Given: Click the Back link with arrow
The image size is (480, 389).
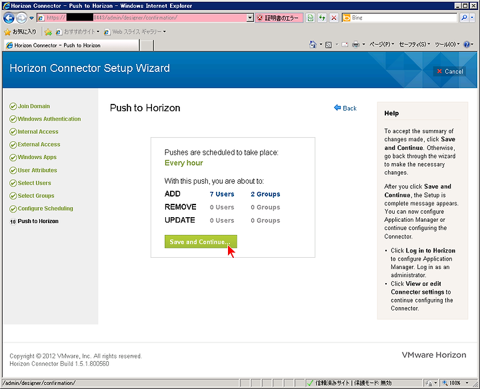Looking at the screenshot, I should [345, 108].
